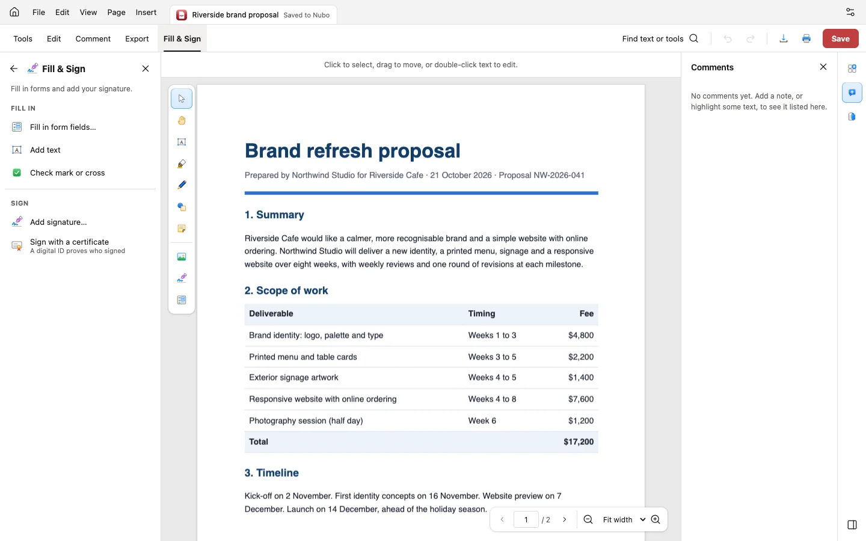Click the red Save button

(x=840, y=38)
